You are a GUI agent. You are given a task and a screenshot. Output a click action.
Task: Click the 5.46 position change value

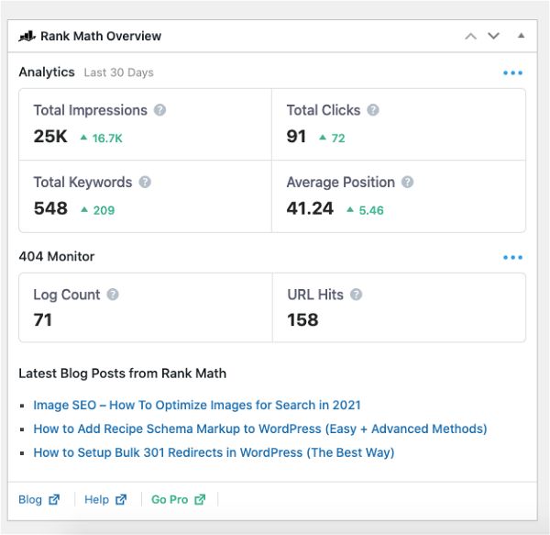[x=371, y=210]
